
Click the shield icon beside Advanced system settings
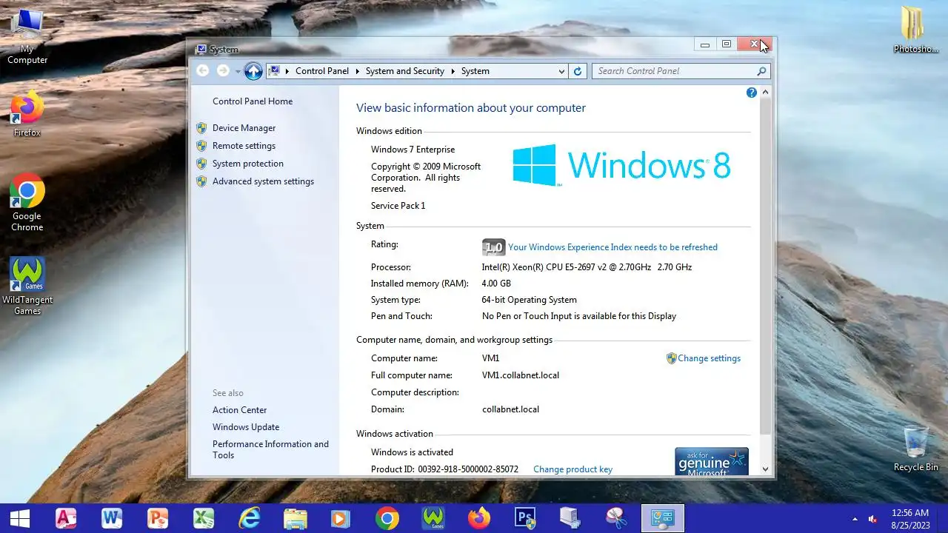coord(201,181)
